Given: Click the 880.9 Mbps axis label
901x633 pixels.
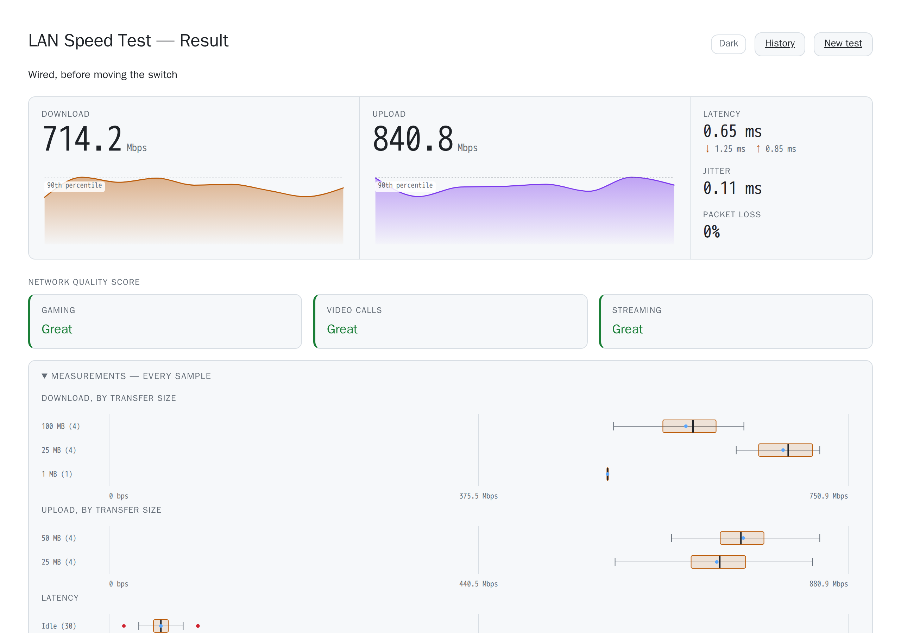Looking at the screenshot, I should click(828, 583).
